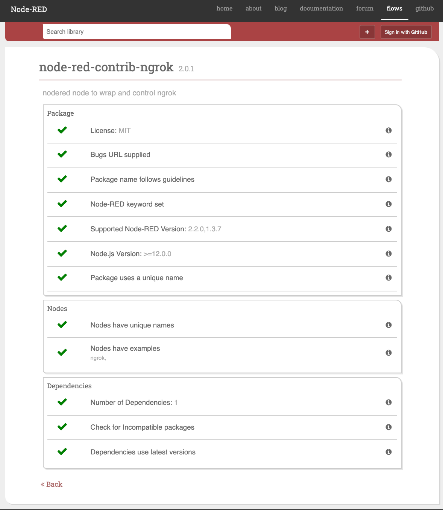Select the flows tab

[394, 8]
